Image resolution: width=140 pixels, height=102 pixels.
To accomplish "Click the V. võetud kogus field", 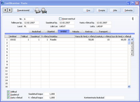I will click(x=50, y=98).
